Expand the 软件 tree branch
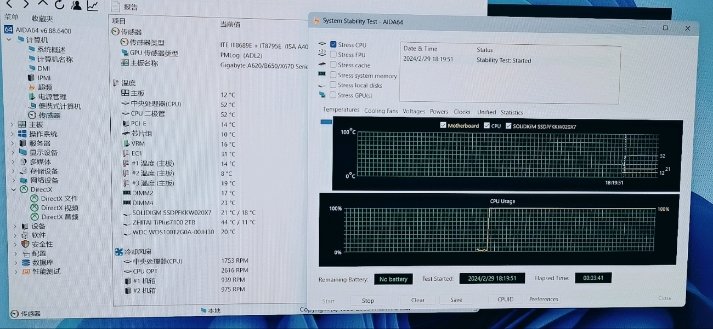Viewport: 713px width, 329px height. click(x=15, y=235)
